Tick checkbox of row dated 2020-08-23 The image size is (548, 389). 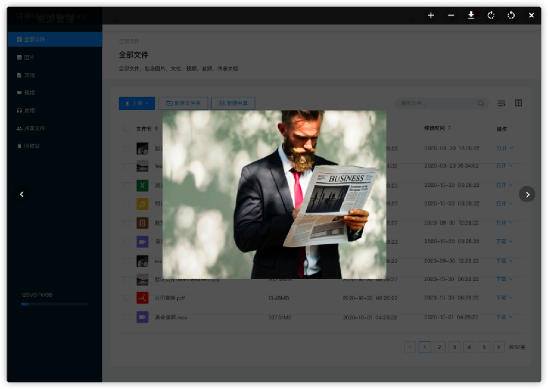(x=127, y=166)
